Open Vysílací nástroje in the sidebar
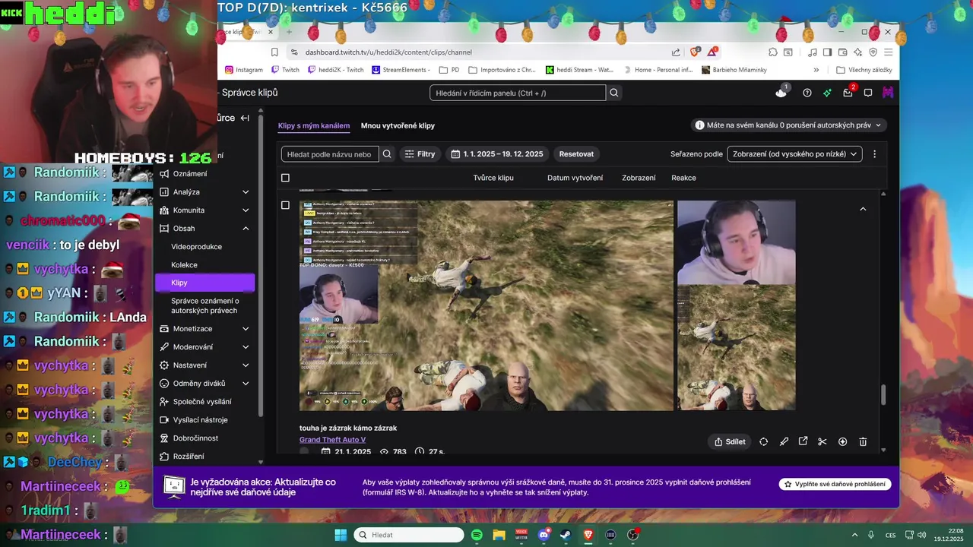This screenshot has height=547, width=973. tap(200, 420)
